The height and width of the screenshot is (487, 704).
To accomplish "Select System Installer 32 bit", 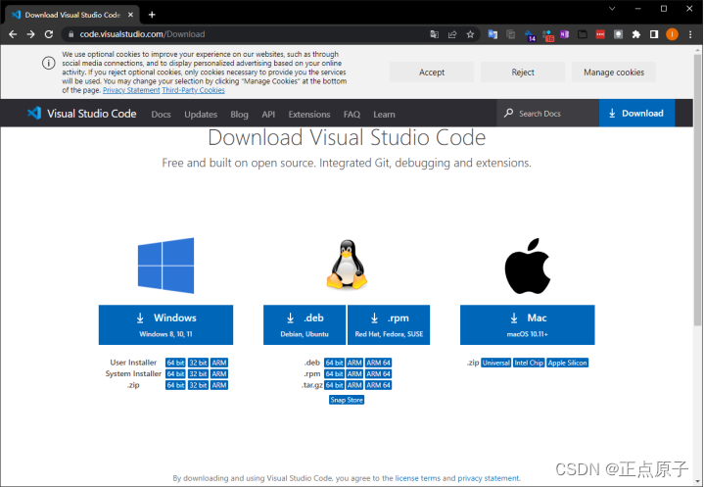I will click(x=198, y=373).
